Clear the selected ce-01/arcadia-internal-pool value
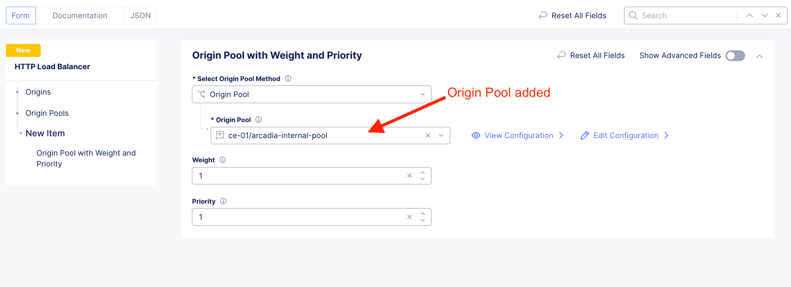The width and height of the screenshot is (791, 287). coord(428,135)
